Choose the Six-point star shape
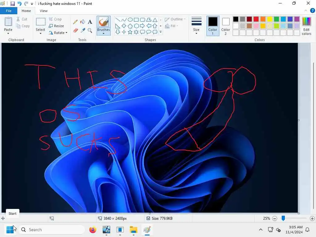Screen dimensions: 316x237 136,32
